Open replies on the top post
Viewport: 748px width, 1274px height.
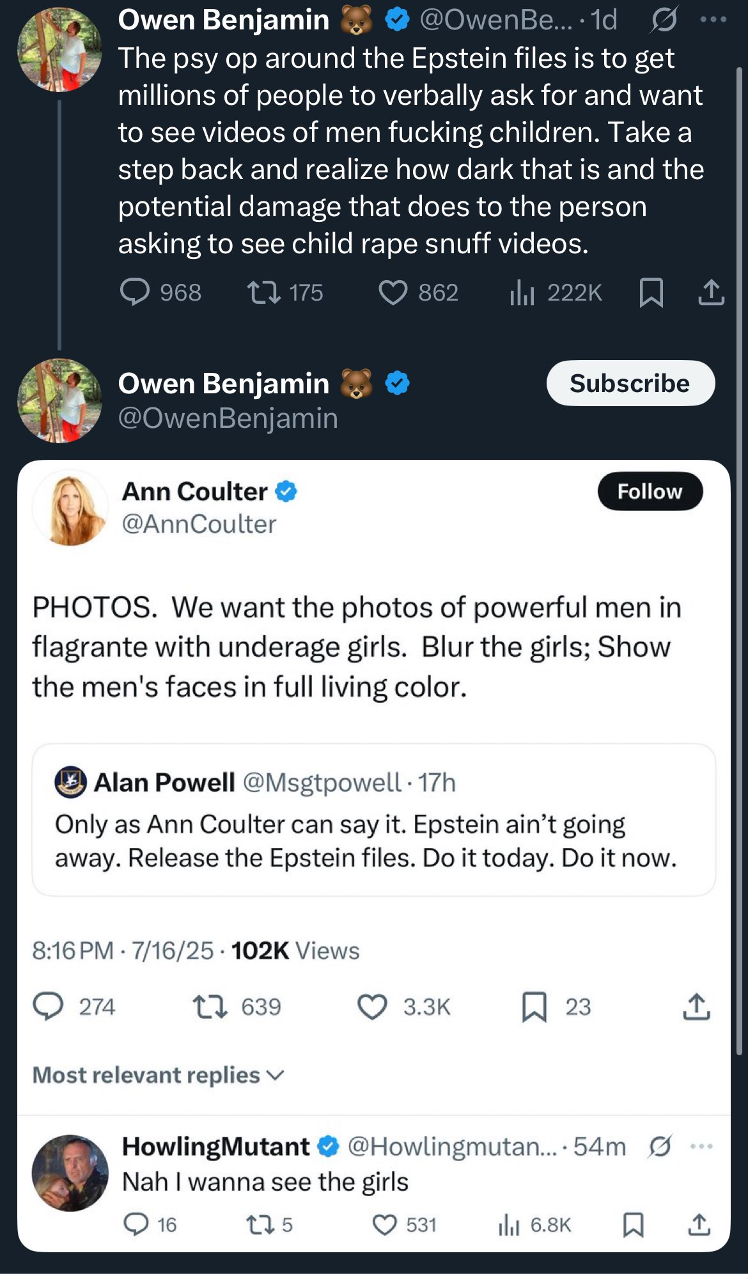160,293
